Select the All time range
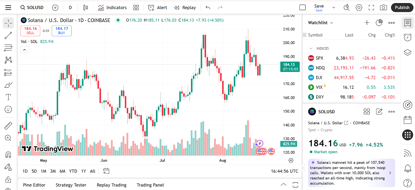The width and height of the screenshot is (415, 190). tap(93, 171)
